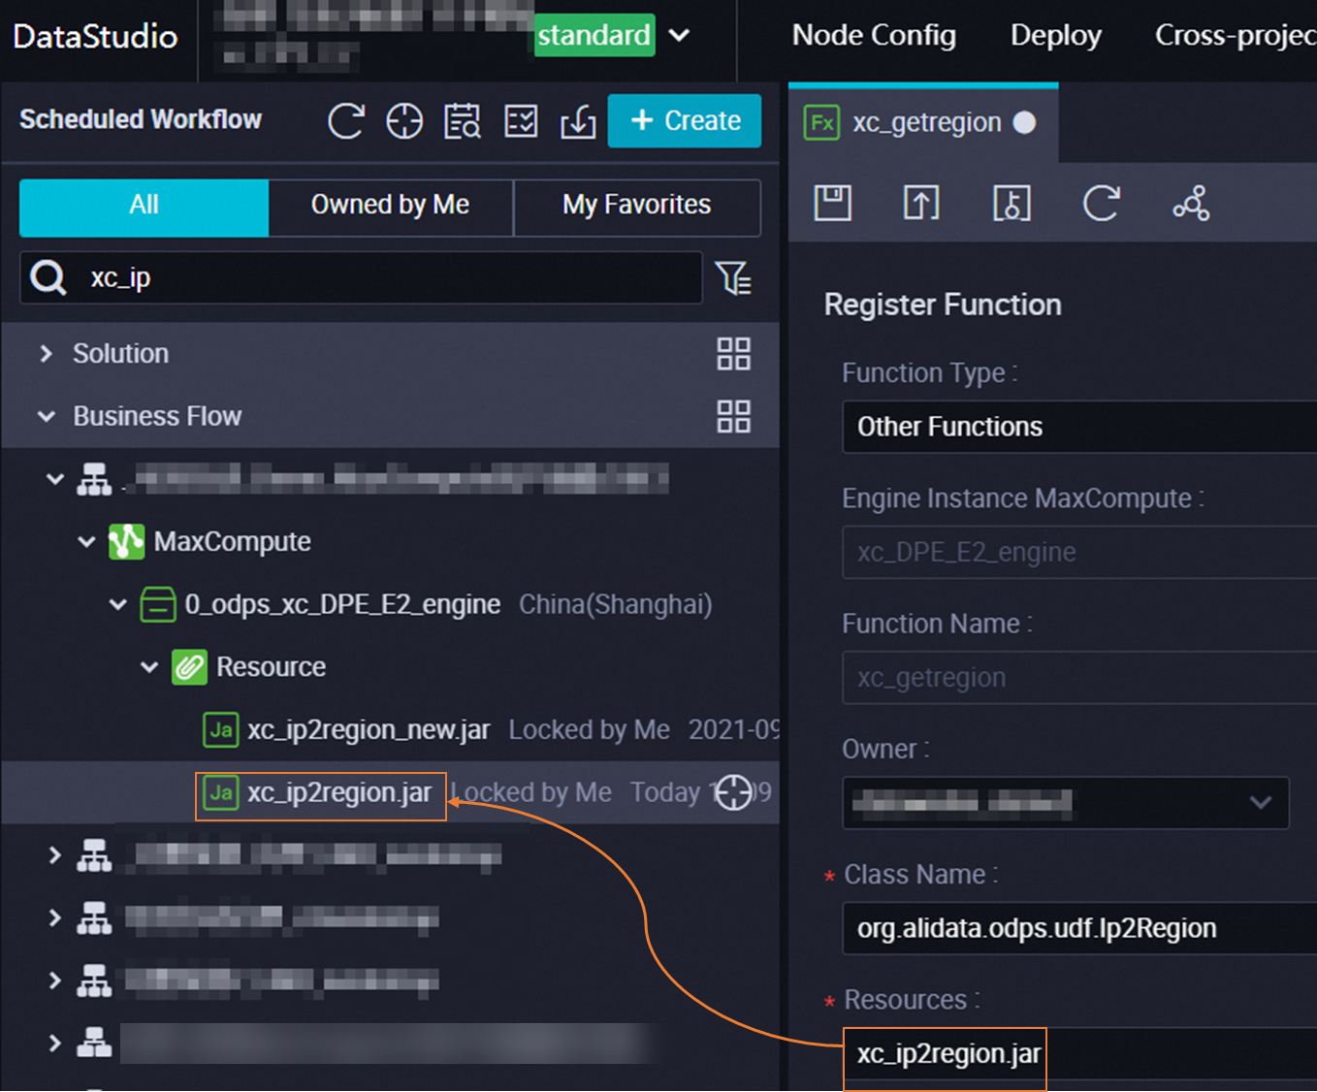The height and width of the screenshot is (1092, 1317).
Task: Expand the second blurred workflow node
Action: click(x=55, y=855)
